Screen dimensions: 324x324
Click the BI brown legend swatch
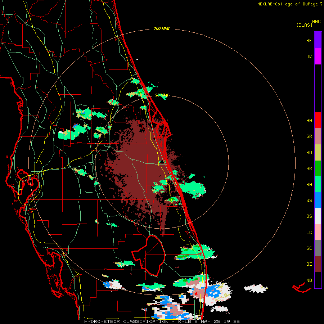point(318,264)
